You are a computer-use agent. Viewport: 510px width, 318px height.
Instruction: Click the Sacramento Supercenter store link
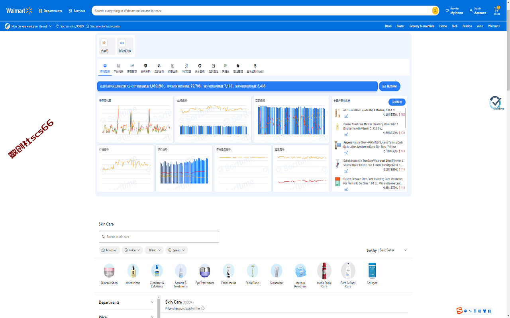click(x=103, y=26)
